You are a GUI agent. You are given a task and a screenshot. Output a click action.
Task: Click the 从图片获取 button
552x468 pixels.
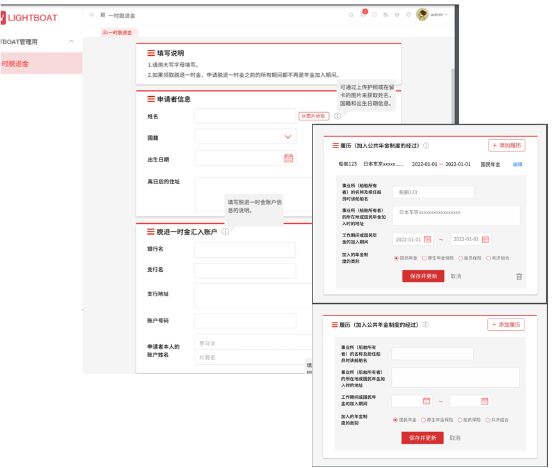pos(314,116)
